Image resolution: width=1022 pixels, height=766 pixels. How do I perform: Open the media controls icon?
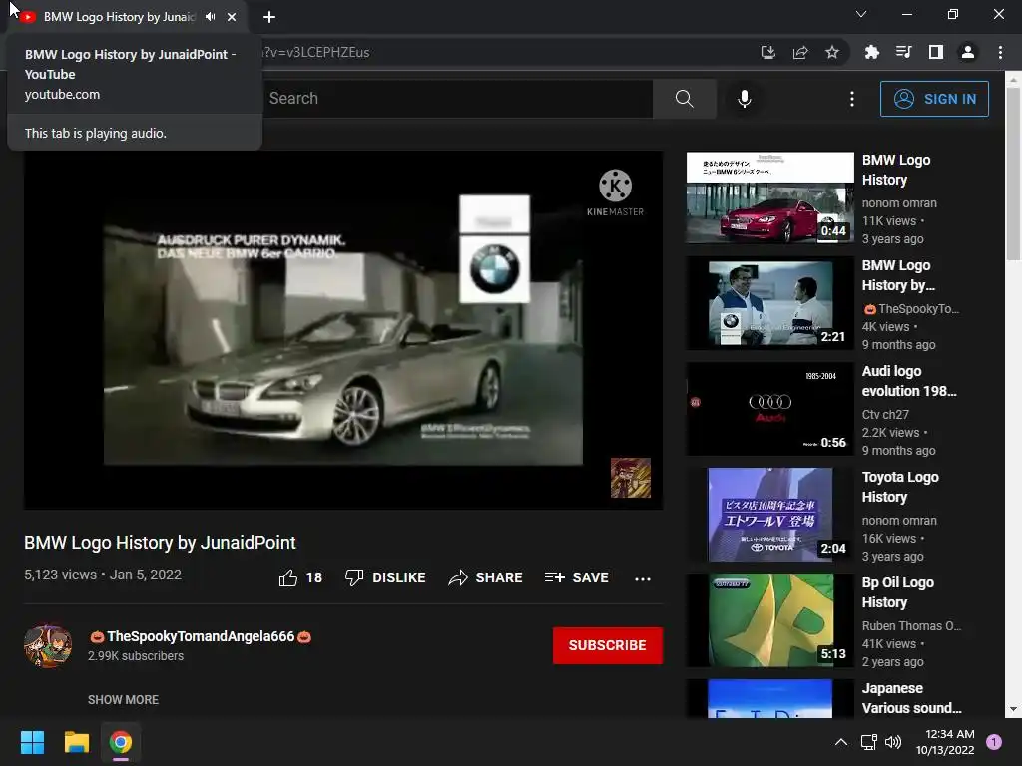(x=903, y=52)
